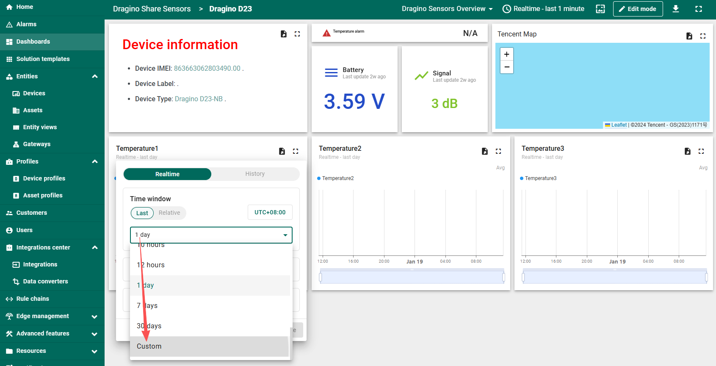Zoom out on the Tencent Map
This screenshot has width=716, height=366.
(506, 67)
